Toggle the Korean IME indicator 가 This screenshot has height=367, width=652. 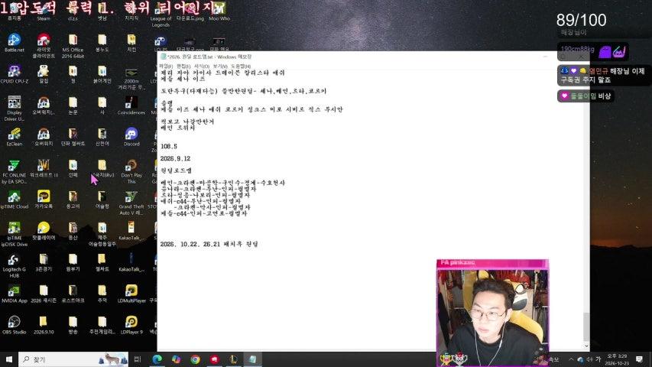click(598, 359)
